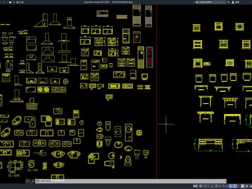Open the polar tracking angle dropdown arrow
252x189 pixels.
220,186
